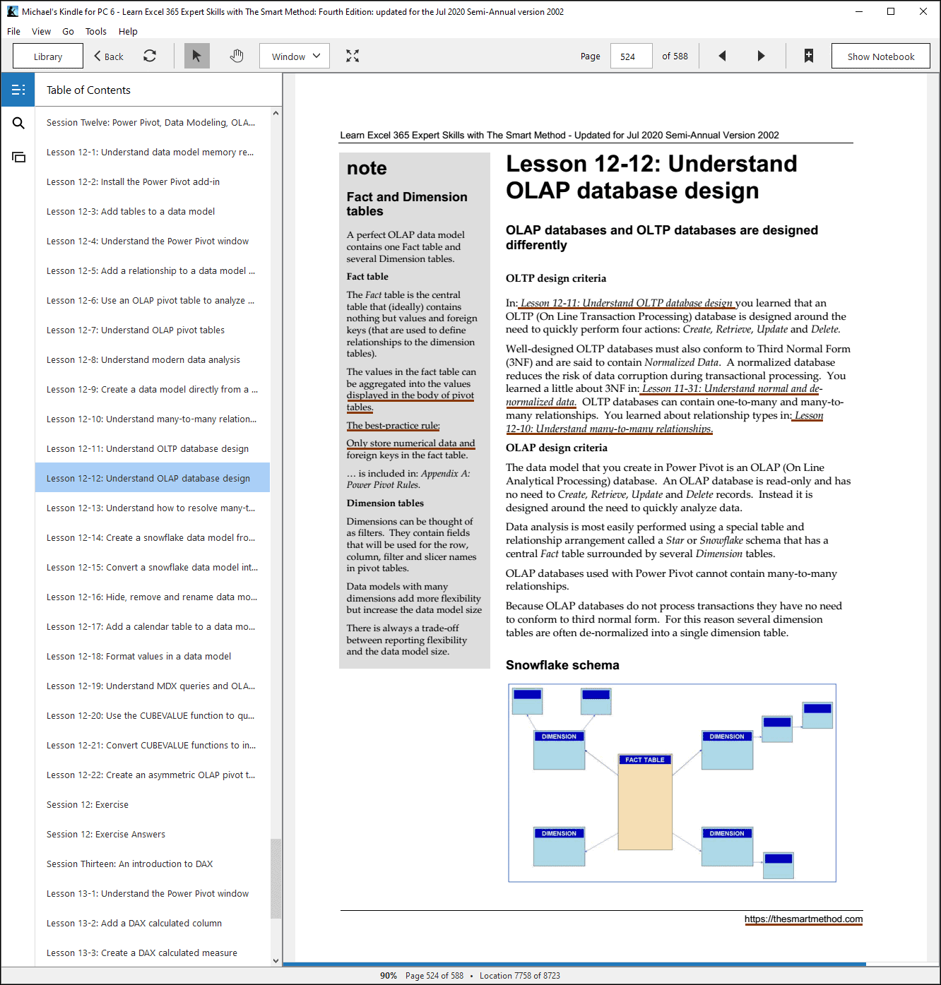Open Lesson 12-21 Convert CUBEVALUE entry
This screenshot has height=985, width=941.
click(153, 745)
